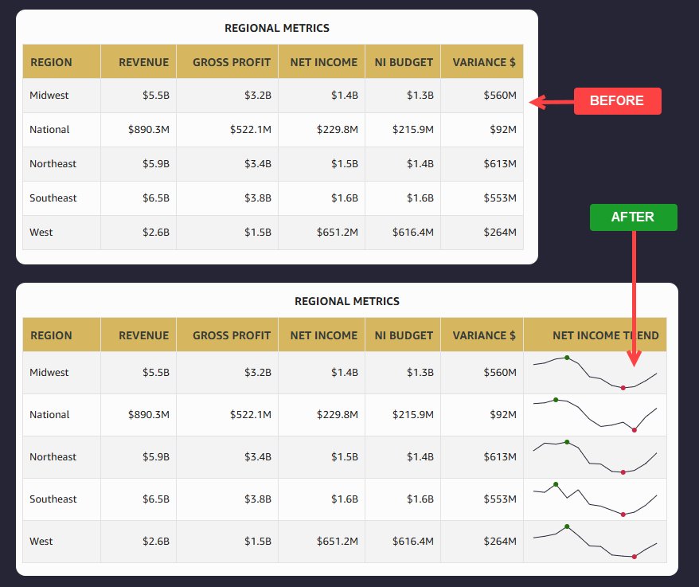Click Southeast variance $553M in lower table
The image size is (699, 587).
(x=500, y=499)
